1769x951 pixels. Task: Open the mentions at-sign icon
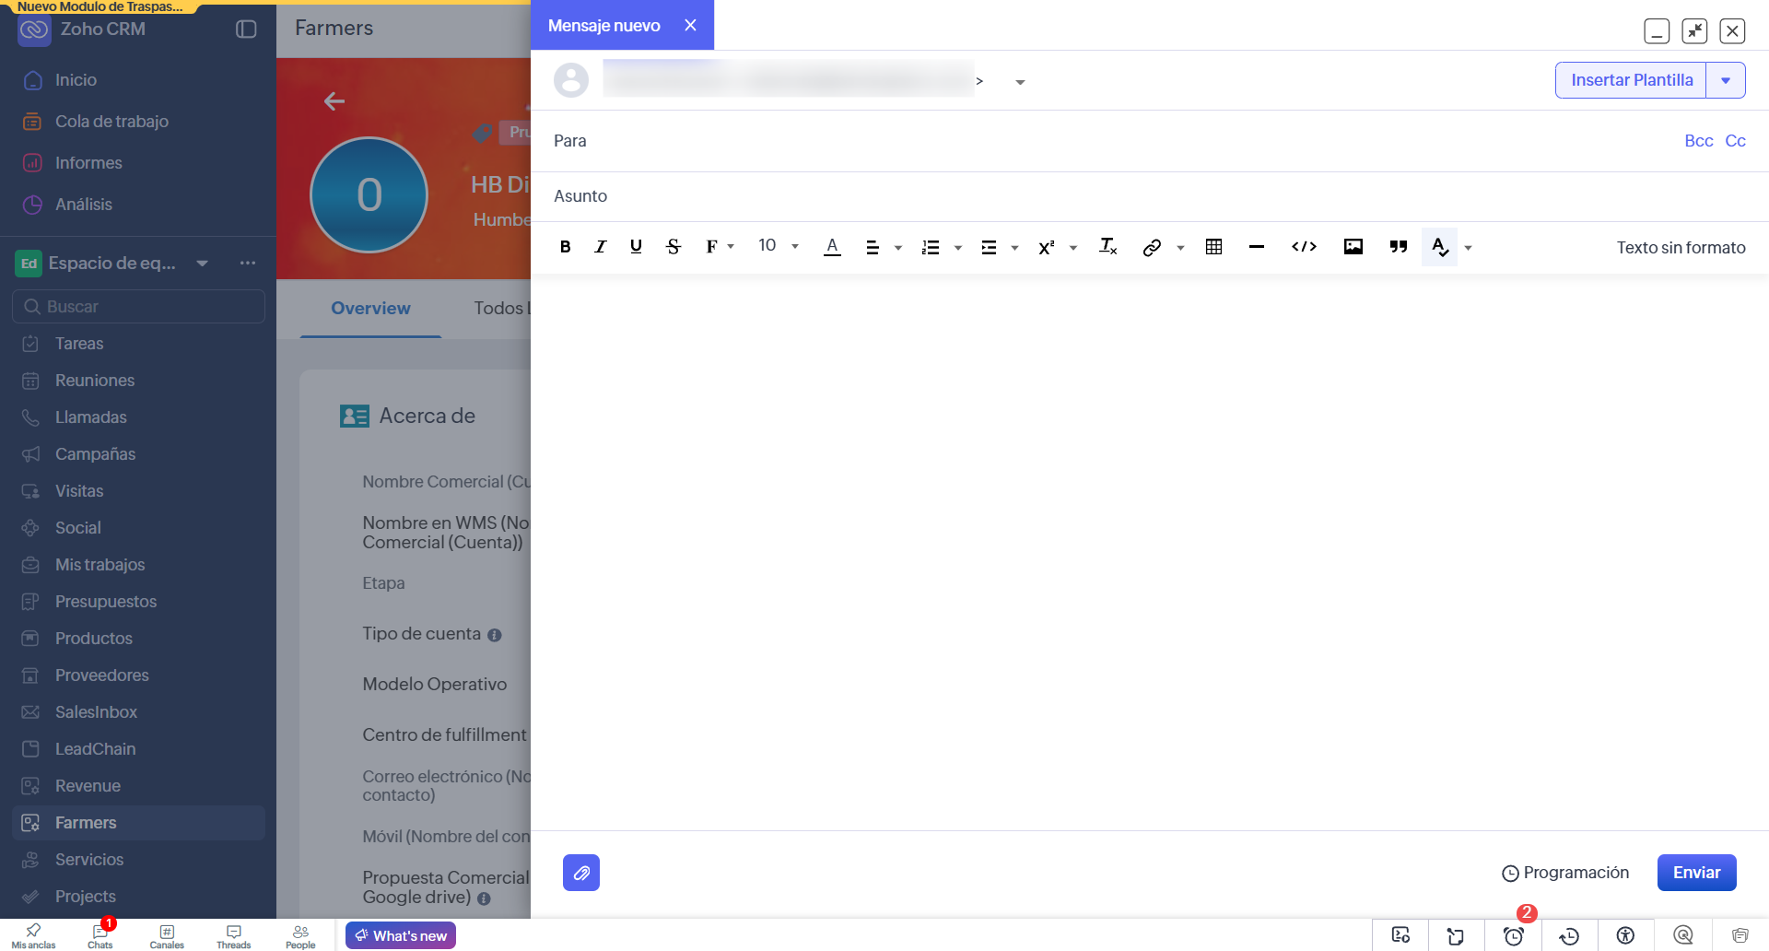tap(1683, 935)
